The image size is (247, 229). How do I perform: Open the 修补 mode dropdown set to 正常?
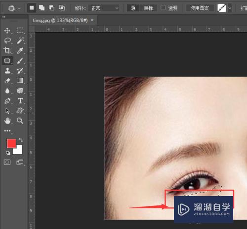[104, 8]
